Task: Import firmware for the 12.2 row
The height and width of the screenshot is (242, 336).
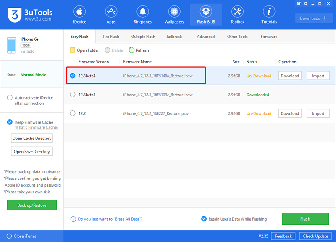Action: point(318,113)
